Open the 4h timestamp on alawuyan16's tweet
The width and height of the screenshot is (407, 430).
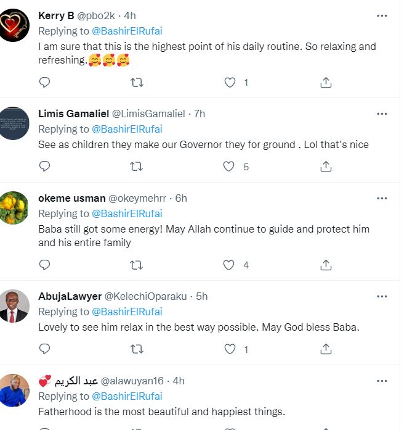point(179,381)
